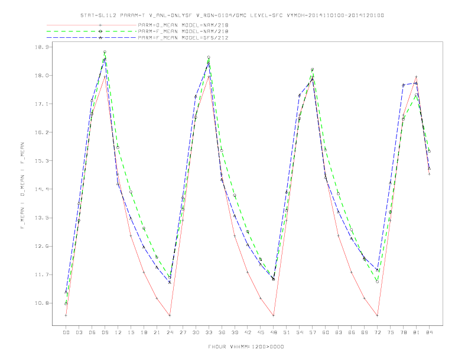Click the x-axis tick label 09
This screenshot has height=362, width=468.
[x=105, y=332]
